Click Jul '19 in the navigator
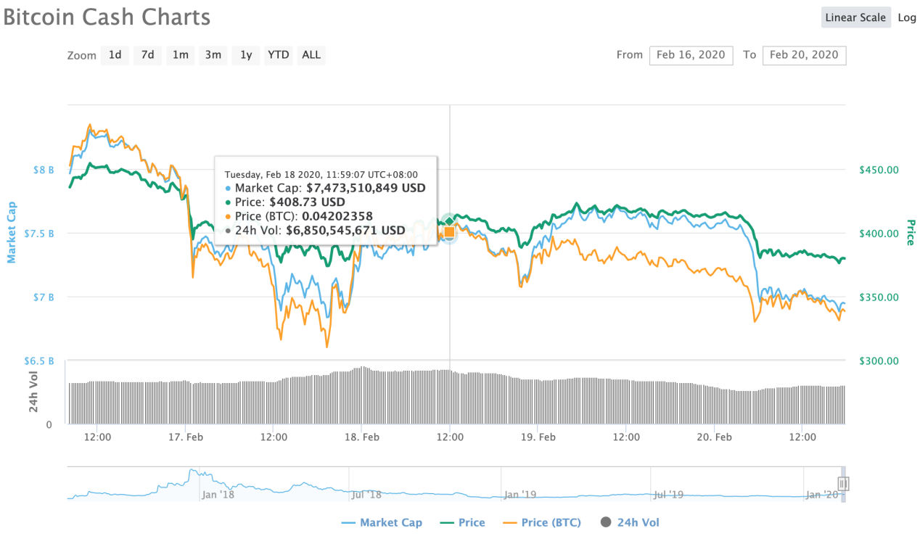The image size is (920, 552). [x=668, y=495]
